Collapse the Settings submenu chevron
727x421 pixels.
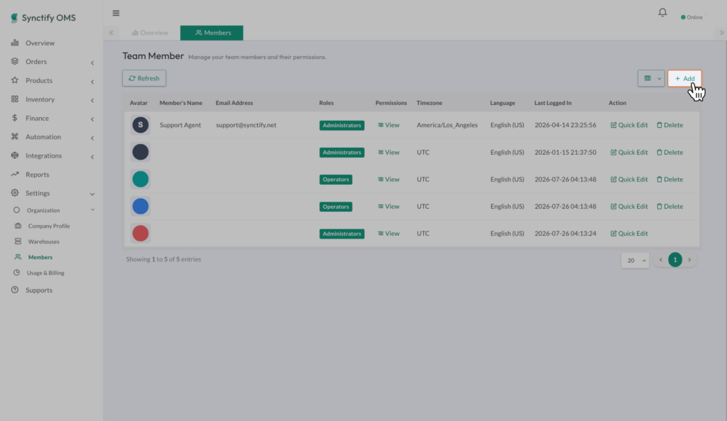click(92, 194)
